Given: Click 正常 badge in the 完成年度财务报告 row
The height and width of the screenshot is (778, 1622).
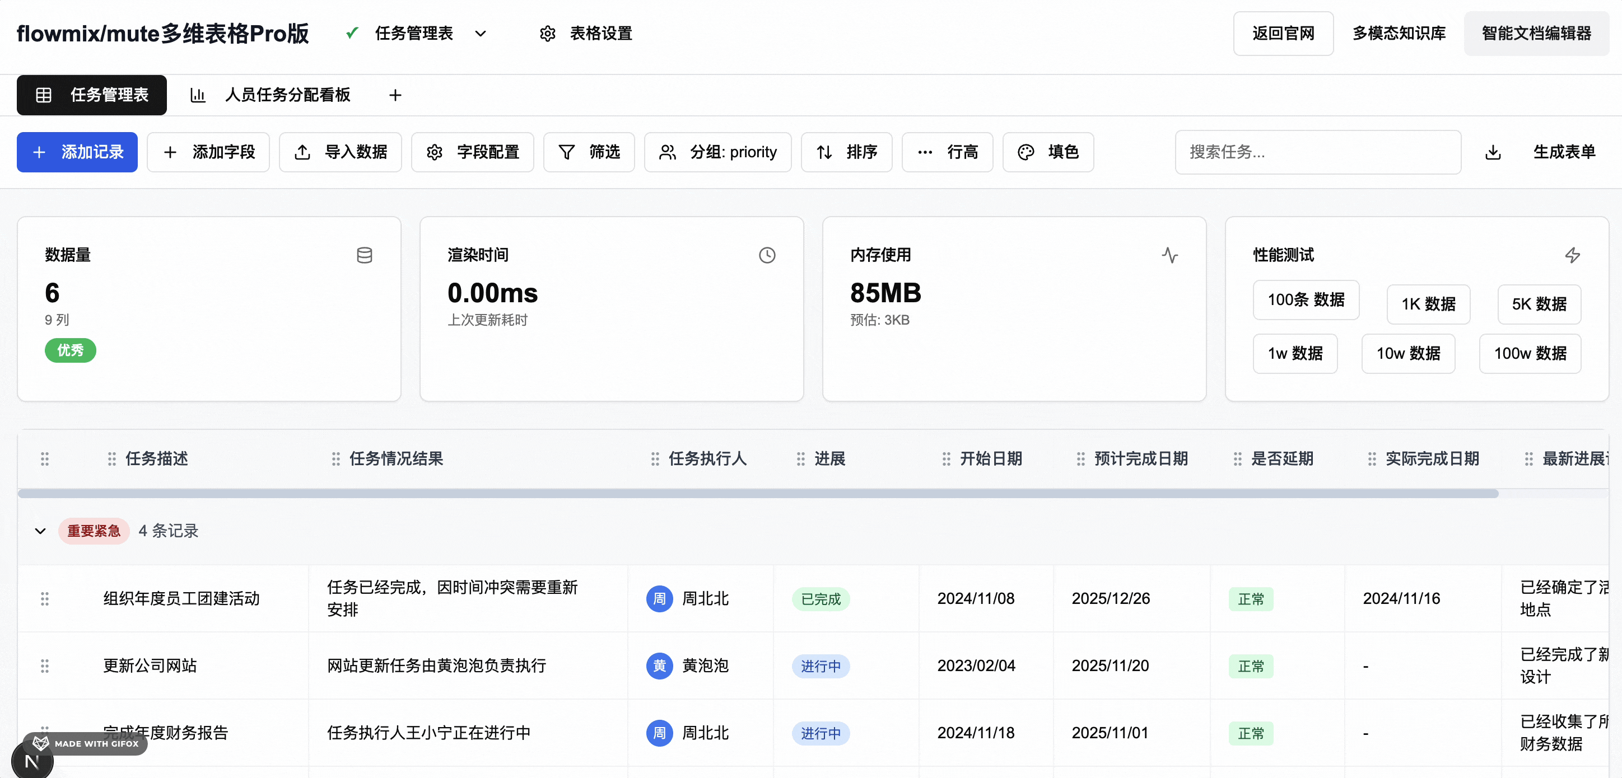Looking at the screenshot, I should pyautogui.click(x=1251, y=733).
